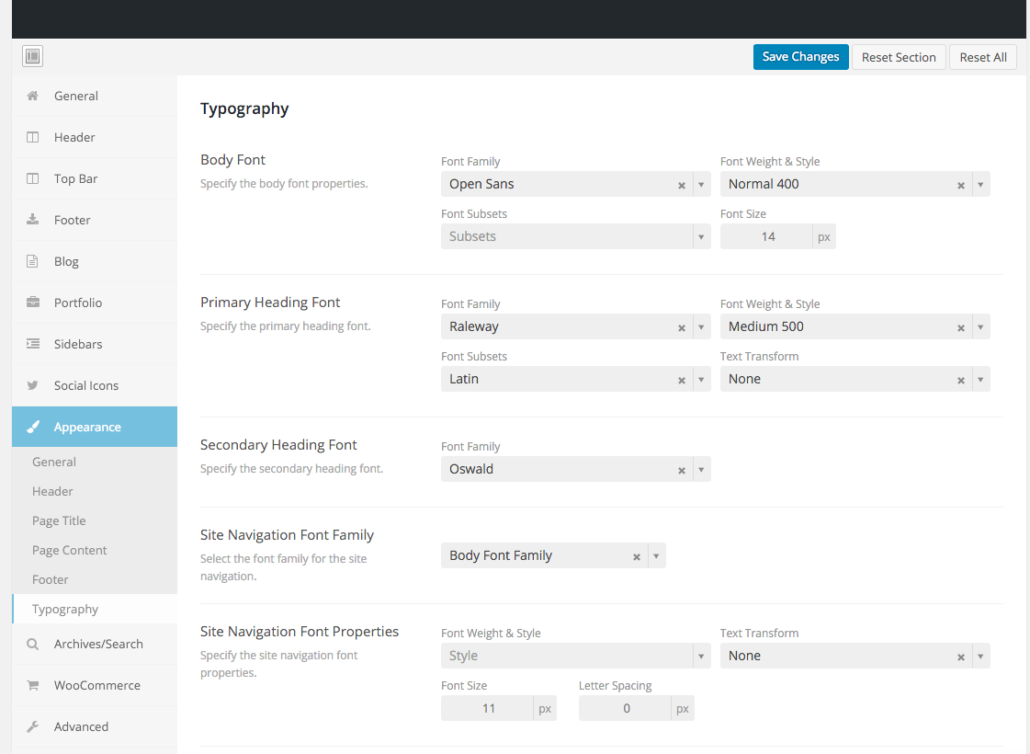Click the Body Font Size input field
Screen dimensions: 1030x754
[x=767, y=236]
